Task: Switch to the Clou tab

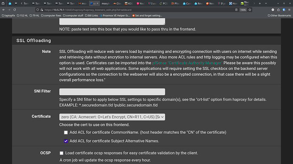Action: (117, 3)
